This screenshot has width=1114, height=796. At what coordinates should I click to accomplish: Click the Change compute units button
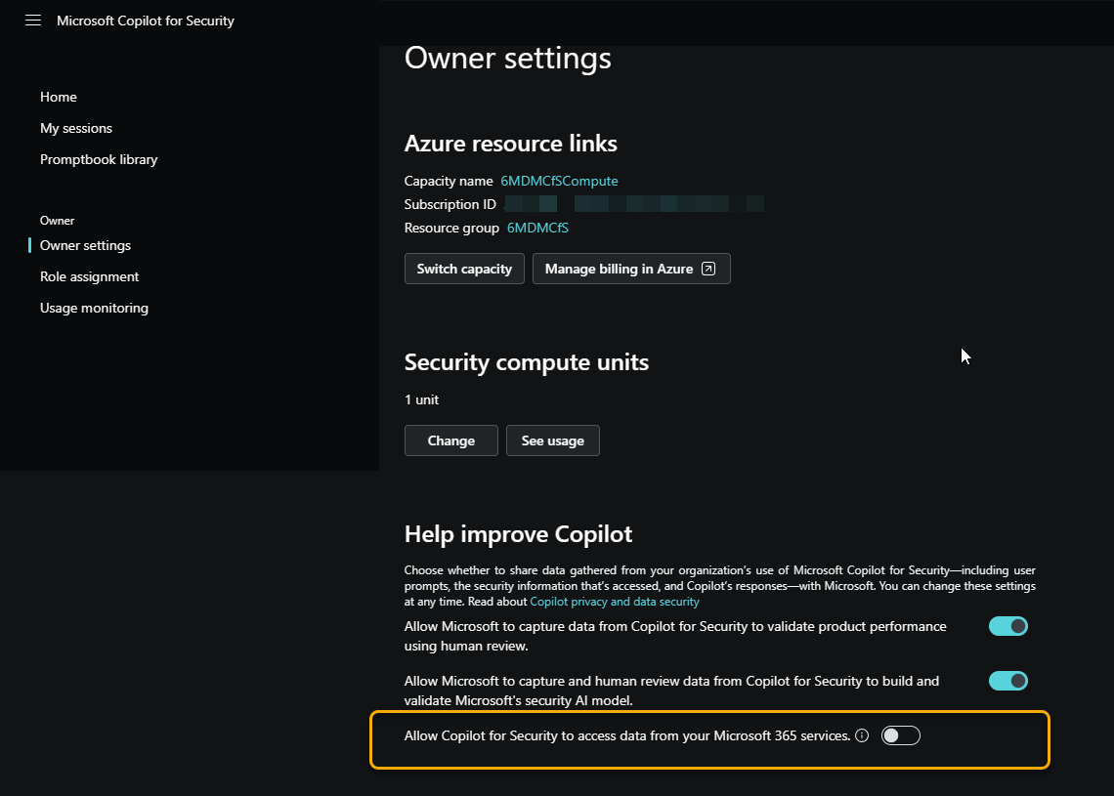451,440
